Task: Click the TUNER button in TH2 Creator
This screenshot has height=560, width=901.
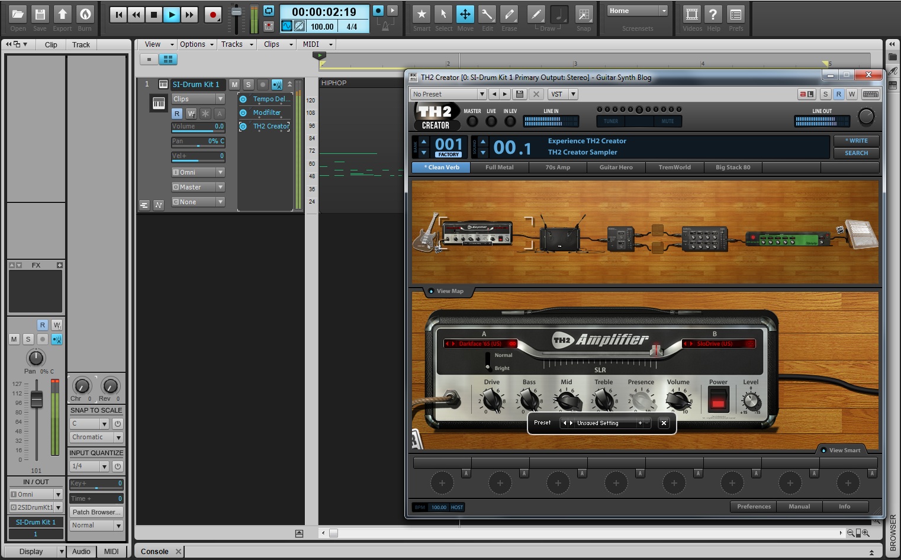Action: [x=610, y=121]
